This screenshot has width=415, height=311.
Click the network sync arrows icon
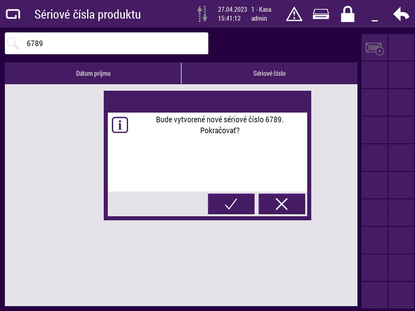pyautogui.click(x=202, y=14)
